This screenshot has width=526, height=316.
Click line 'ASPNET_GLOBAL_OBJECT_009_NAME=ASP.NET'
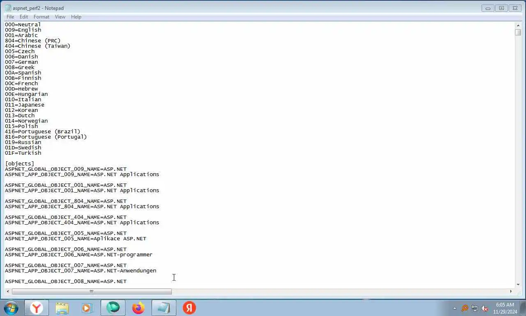[66, 169]
